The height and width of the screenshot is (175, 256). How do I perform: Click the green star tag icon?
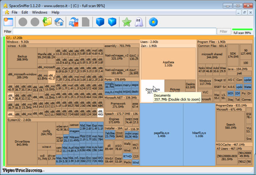pos(127,22)
